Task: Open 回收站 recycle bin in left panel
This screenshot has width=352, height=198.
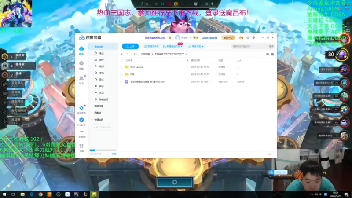Action: pyautogui.click(x=98, y=113)
